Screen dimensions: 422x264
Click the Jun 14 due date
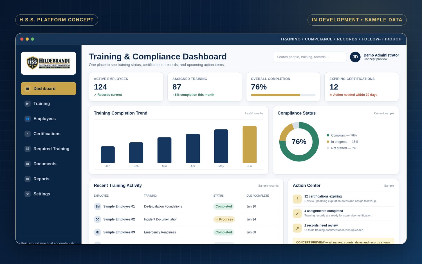[251, 219]
